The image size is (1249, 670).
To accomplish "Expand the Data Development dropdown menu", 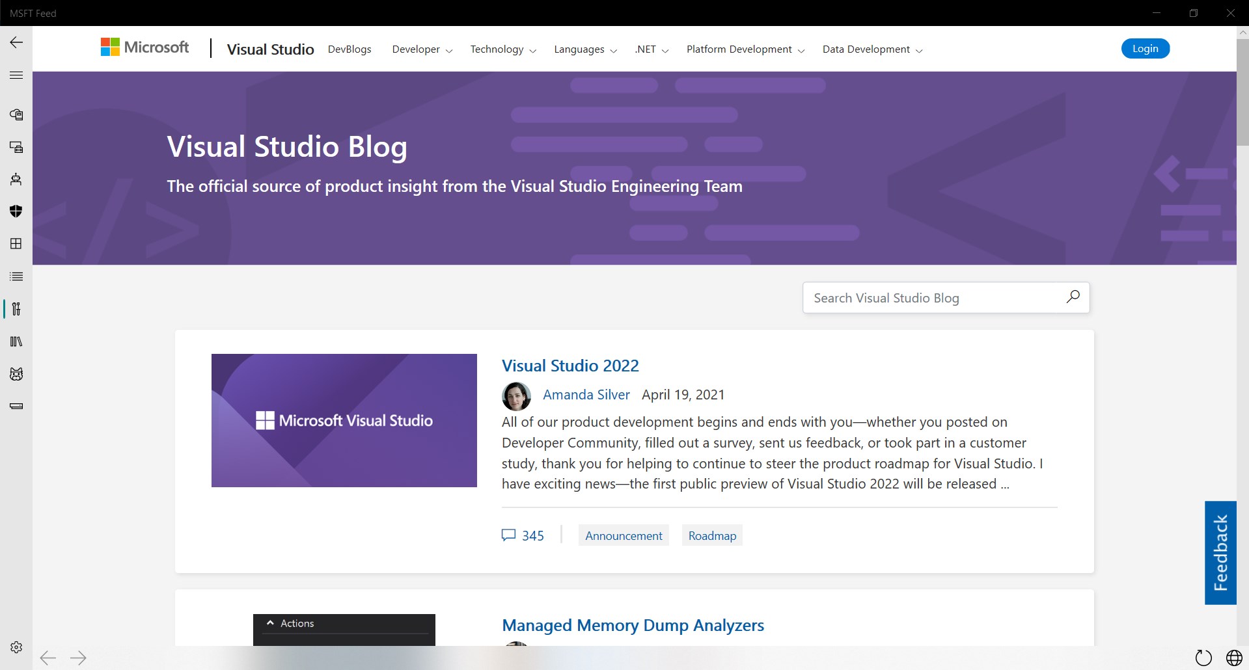I will click(872, 49).
